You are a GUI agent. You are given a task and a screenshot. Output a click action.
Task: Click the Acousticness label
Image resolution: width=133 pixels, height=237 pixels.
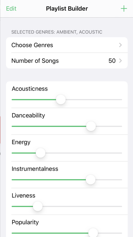point(30,89)
